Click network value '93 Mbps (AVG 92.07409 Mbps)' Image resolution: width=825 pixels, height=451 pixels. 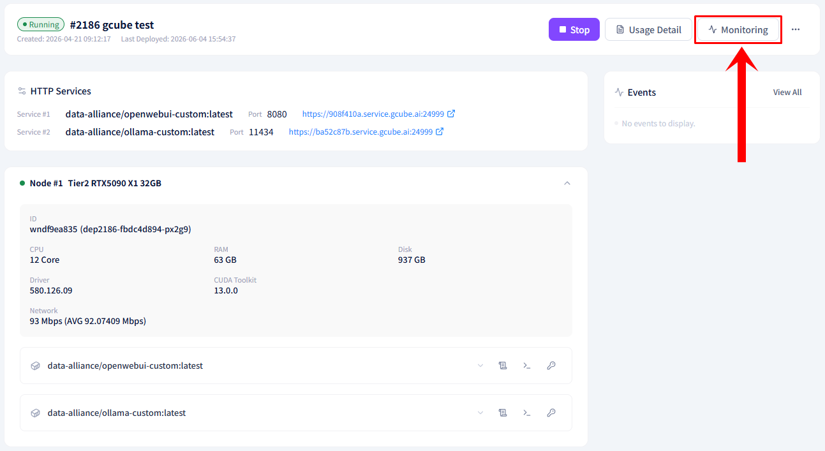click(x=88, y=321)
